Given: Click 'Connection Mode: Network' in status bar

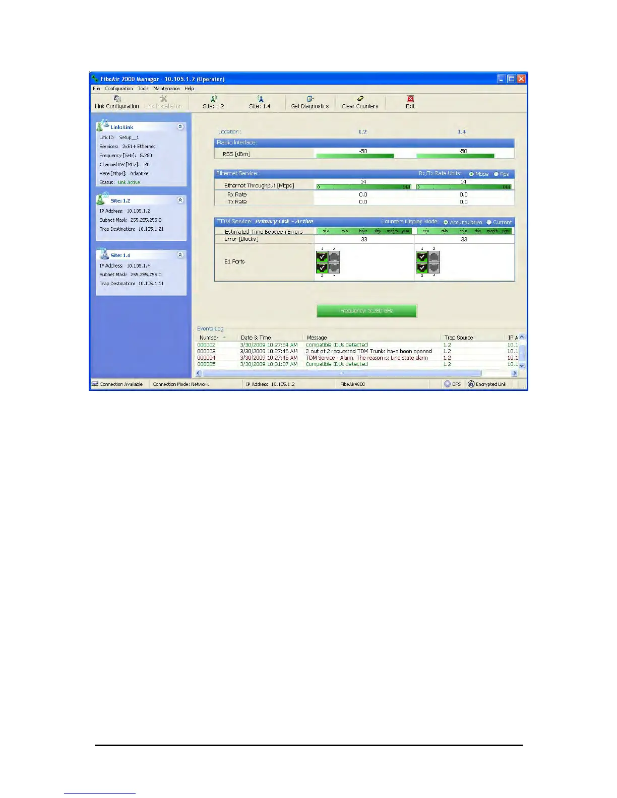Looking at the screenshot, I should pos(181,384).
